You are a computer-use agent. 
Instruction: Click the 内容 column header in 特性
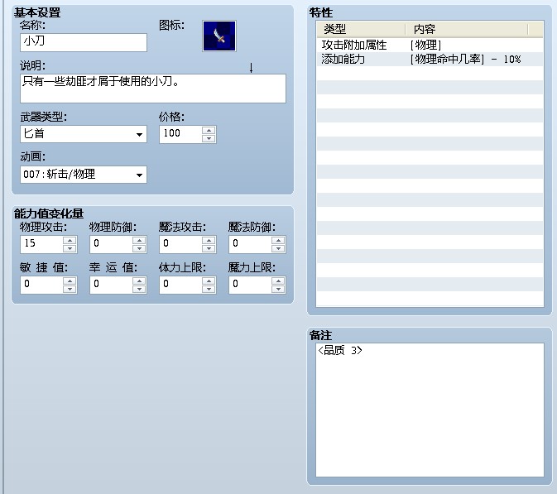(x=467, y=29)
